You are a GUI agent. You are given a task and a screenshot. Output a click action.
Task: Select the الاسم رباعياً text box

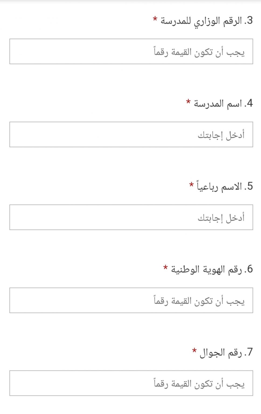[x=131, y=217]
